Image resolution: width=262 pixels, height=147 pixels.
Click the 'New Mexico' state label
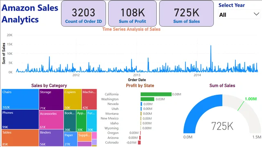coord(109,118)
